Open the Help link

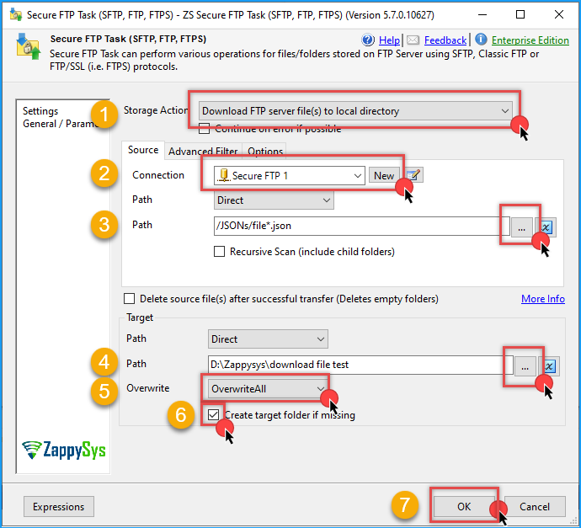[389, 40]
